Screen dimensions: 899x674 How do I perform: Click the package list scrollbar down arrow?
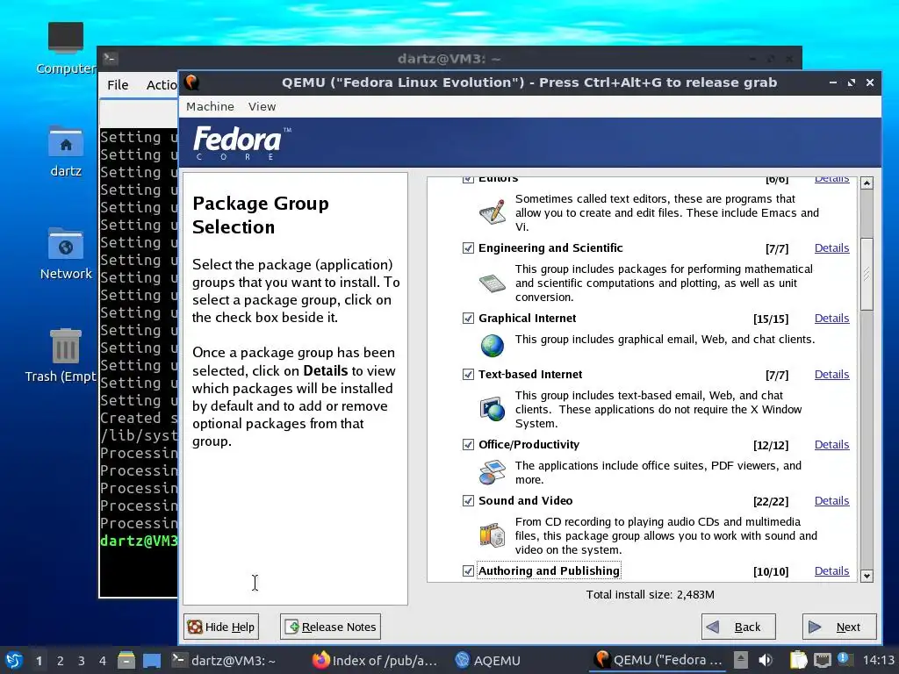867,576
